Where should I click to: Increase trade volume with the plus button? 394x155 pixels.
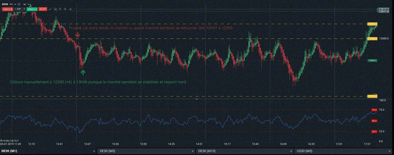point(24,9)
